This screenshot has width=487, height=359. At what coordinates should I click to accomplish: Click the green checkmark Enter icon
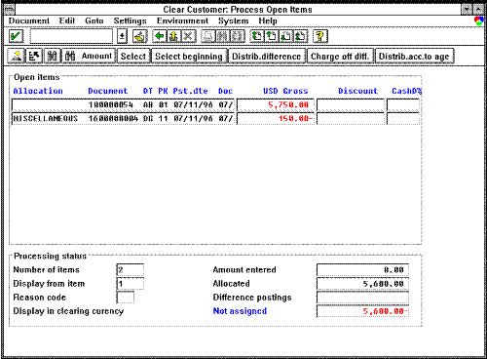pos(16,36)
